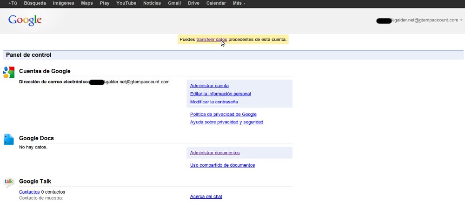Click the Cuentas de Google icon
Screen dimensions: 465x209
click(9, 73)
